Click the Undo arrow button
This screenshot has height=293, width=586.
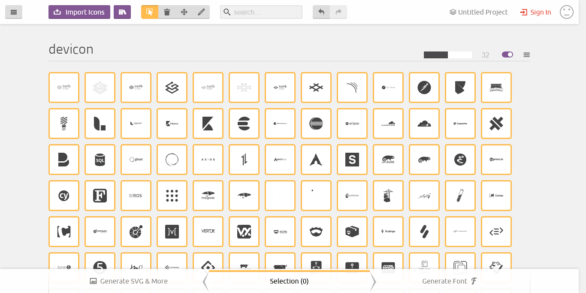pos(321,12)
